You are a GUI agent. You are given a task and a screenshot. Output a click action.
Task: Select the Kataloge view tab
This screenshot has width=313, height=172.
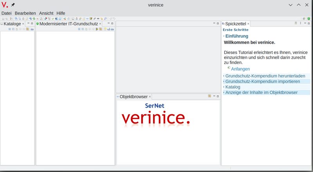(12, 24)
